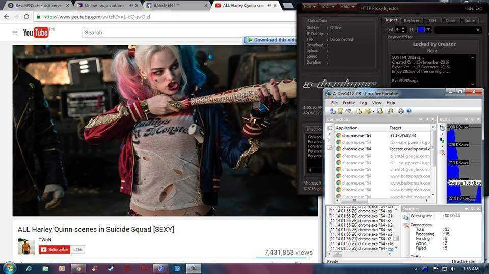Expand the wide black combo box in Inject tab
Screen dimensions: 489x274
tap(458, 29)
